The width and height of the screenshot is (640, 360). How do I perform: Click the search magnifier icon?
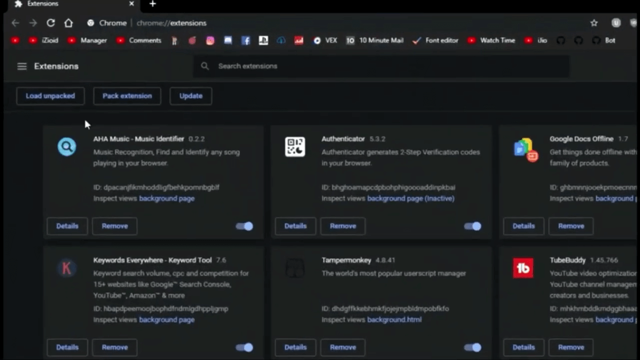tap(204, 66)
